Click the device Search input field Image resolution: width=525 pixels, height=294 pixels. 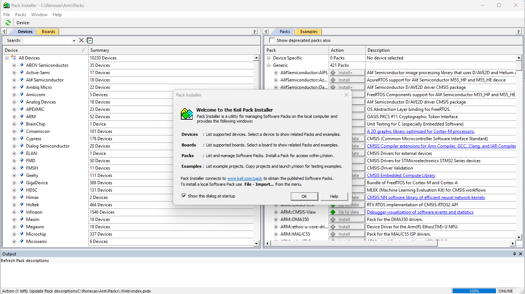(48, 40)
